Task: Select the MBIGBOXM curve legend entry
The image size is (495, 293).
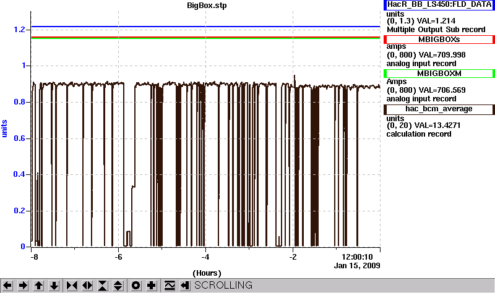Action: tap(439, 74)
